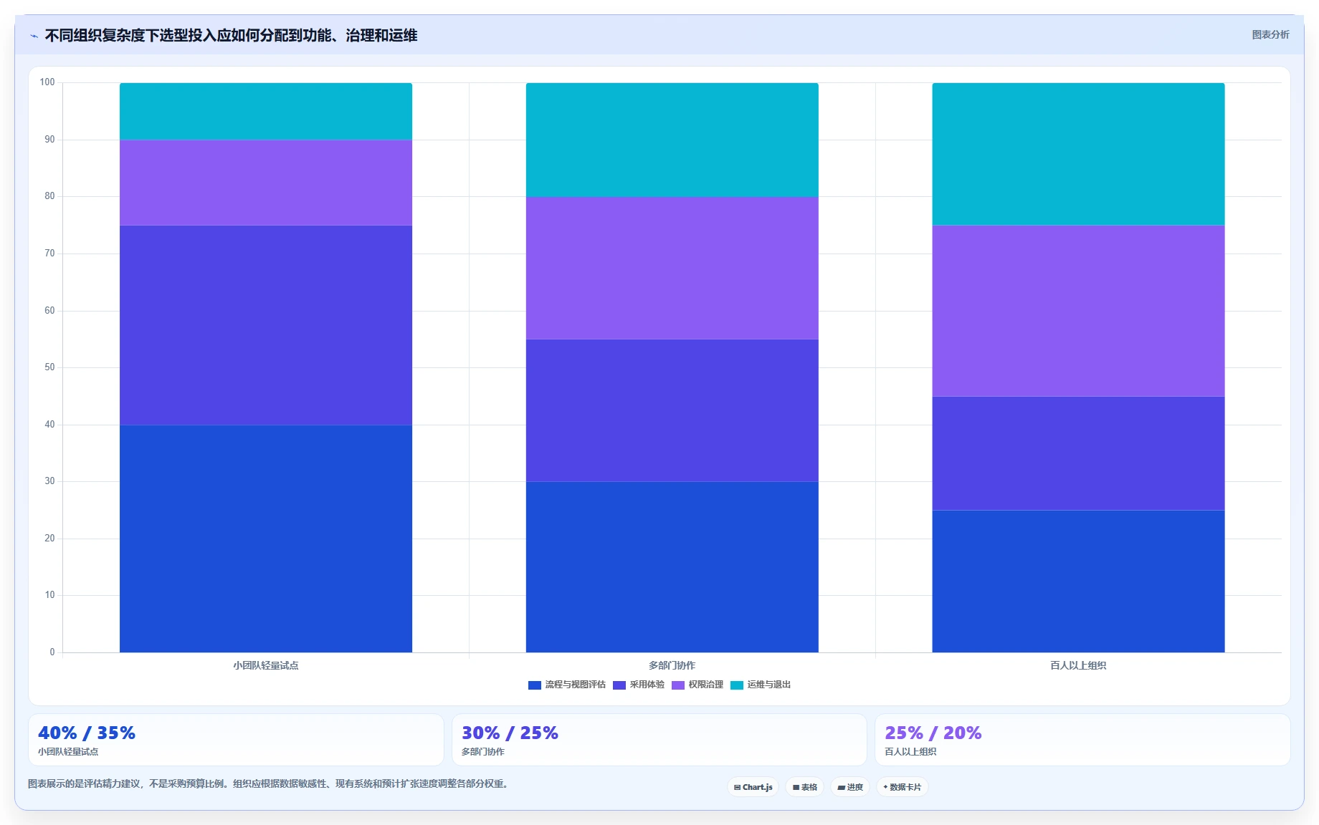This screenshot has width=1319, height=825.
Task: Click the blue bottom segment of 小团队轻量试点 bar
Action: (x=266, y=539)
